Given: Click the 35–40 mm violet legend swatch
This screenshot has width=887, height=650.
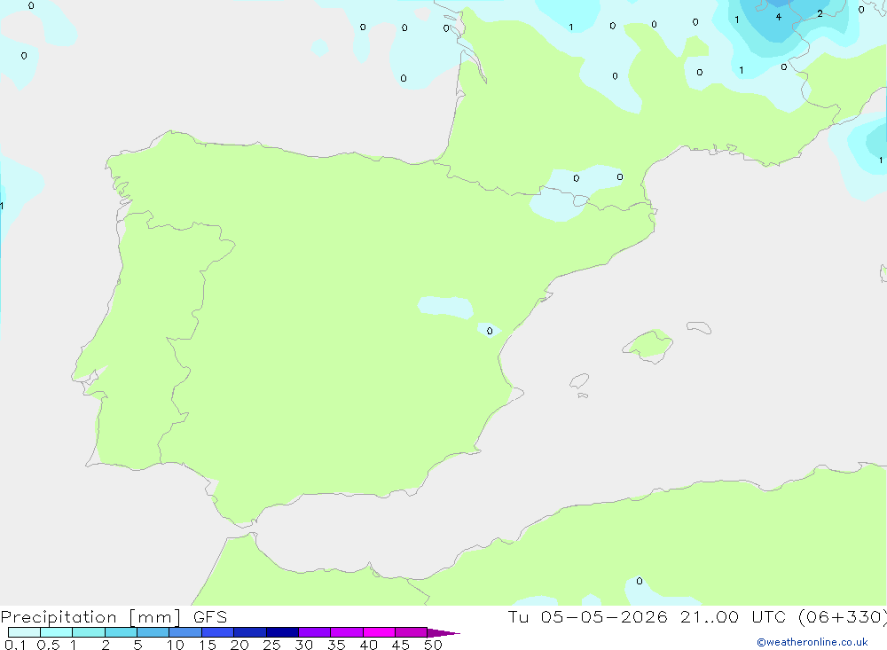Looking at the screenshot, I should pyautogui.click(x=347, y=632).
